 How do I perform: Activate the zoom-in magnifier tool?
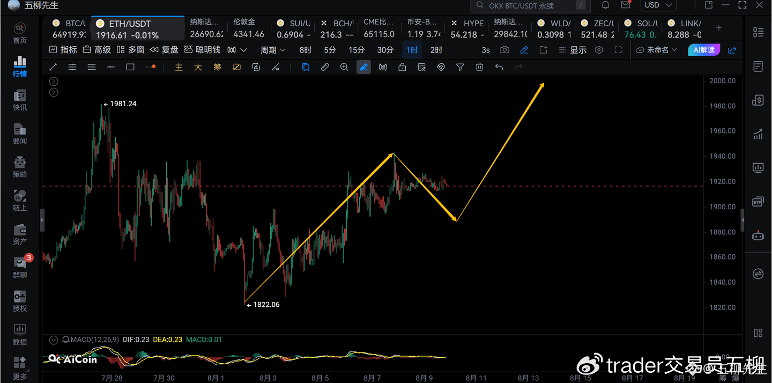[344, 67]
